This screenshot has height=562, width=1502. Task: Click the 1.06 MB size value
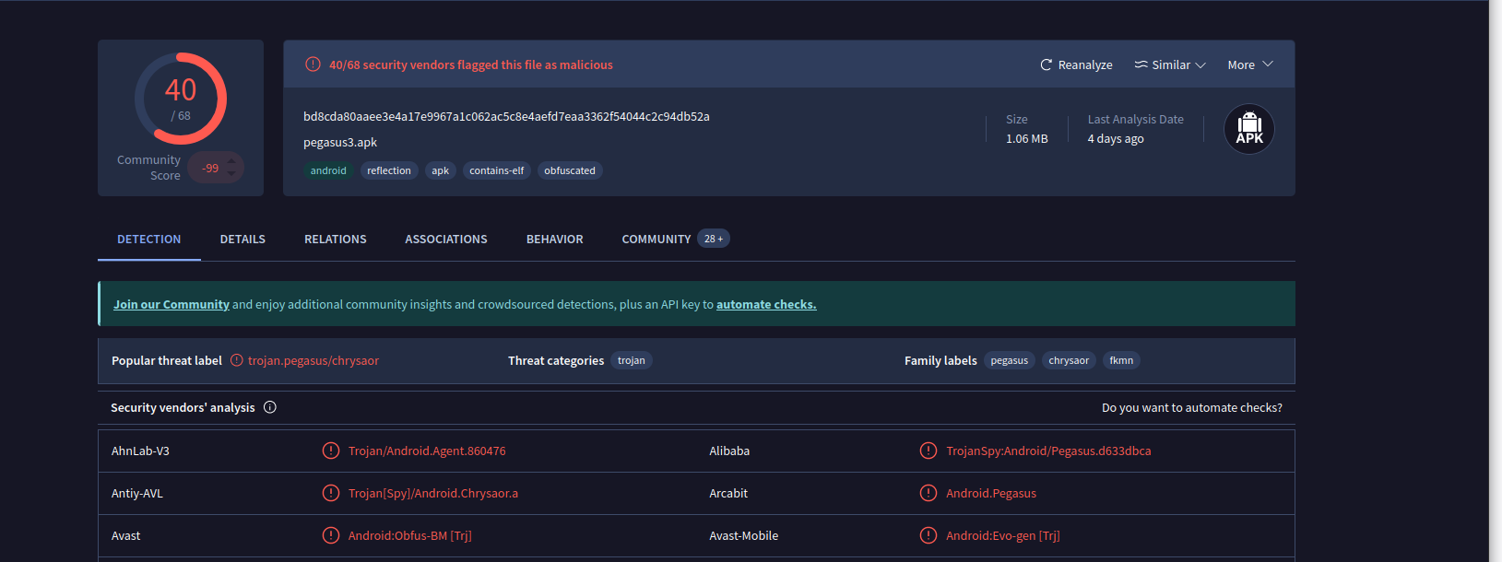[1027, 138]
